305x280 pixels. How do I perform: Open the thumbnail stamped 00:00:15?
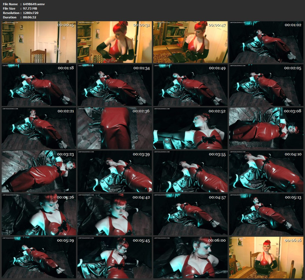point(39,42)
